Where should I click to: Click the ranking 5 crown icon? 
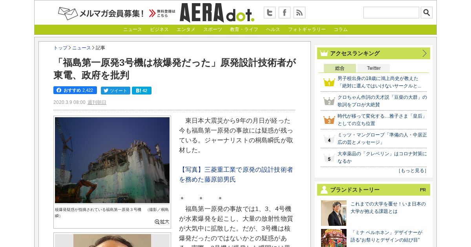[x=329, y=158]
